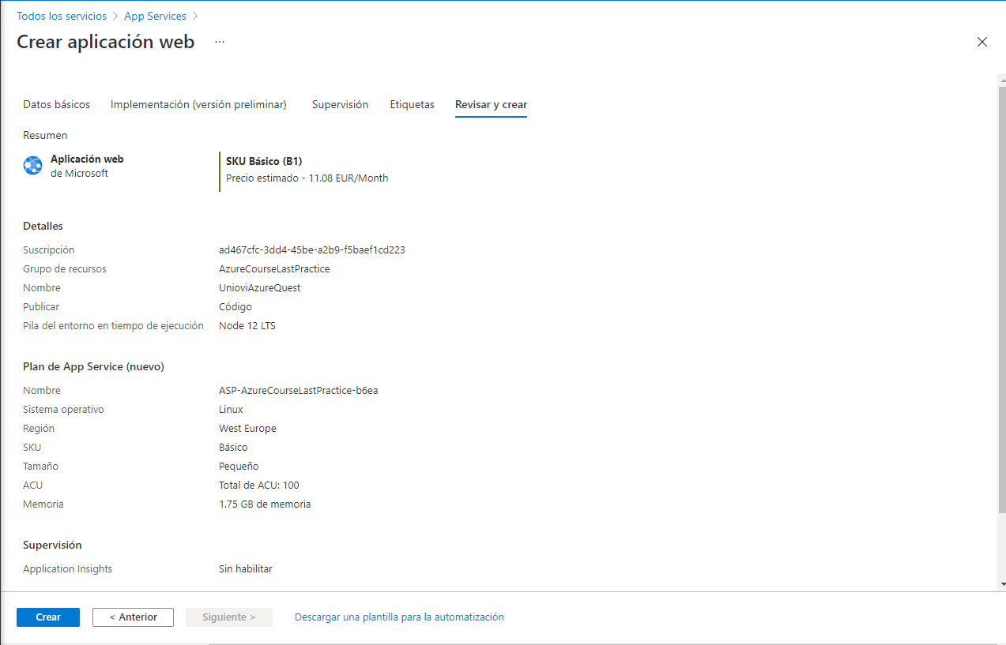The height and width of the screenshot is (645, 1006).
Task: Close the Crear aplicación web blade
Action: point(982,42)
